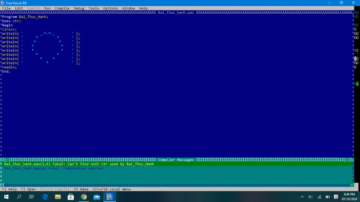The height and width of the screenshot is (202, 360).
Task: Click the Compiler Messages vertical scrollbar
Action: click(x=353, y=173)
